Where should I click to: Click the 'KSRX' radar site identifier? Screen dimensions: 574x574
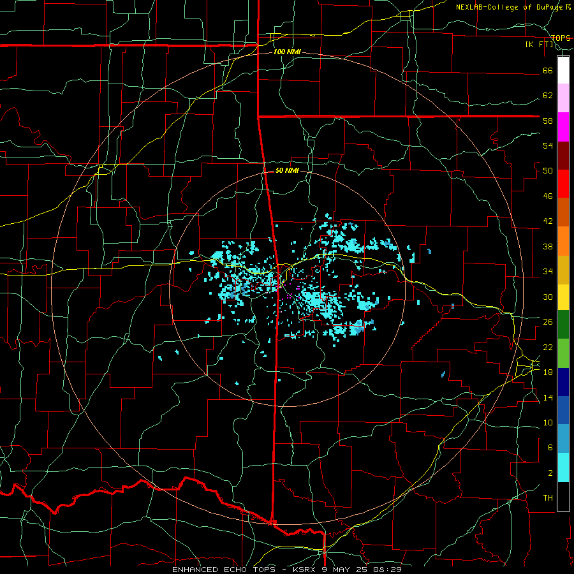pos(305,570)
